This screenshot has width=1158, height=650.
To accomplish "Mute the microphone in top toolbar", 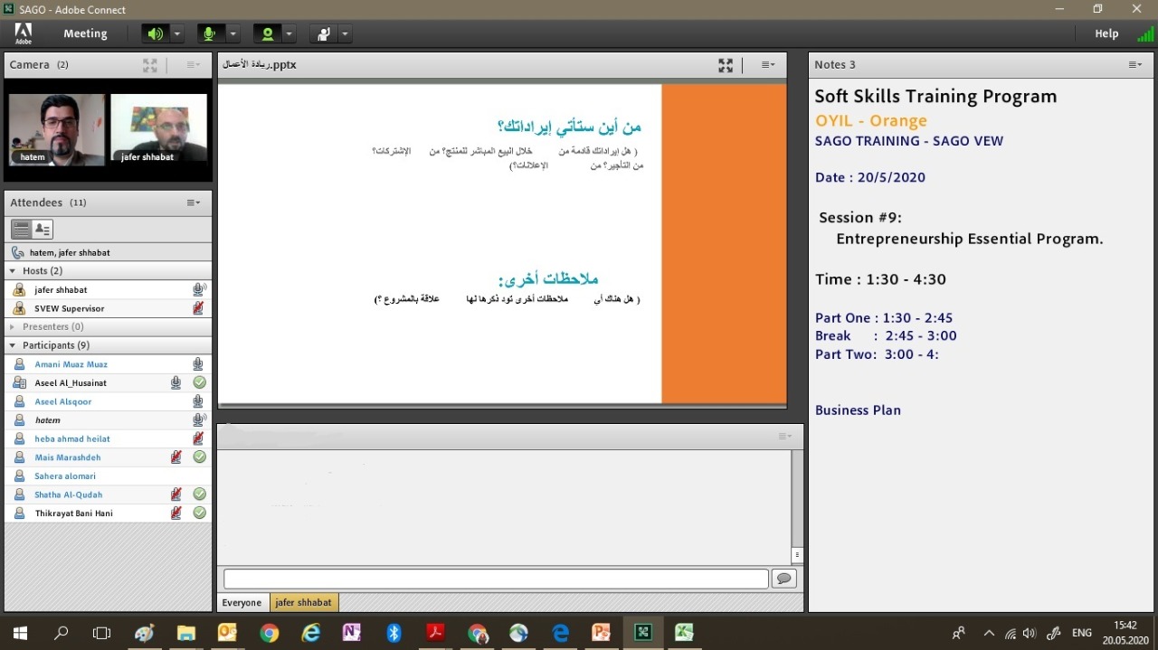I will point(210,34).
